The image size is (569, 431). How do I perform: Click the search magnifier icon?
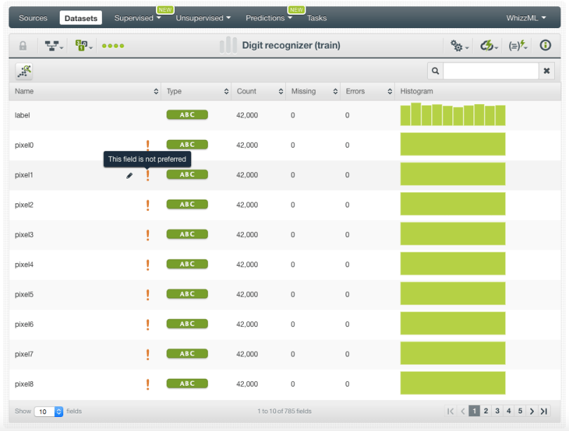(x=436, y=71)
